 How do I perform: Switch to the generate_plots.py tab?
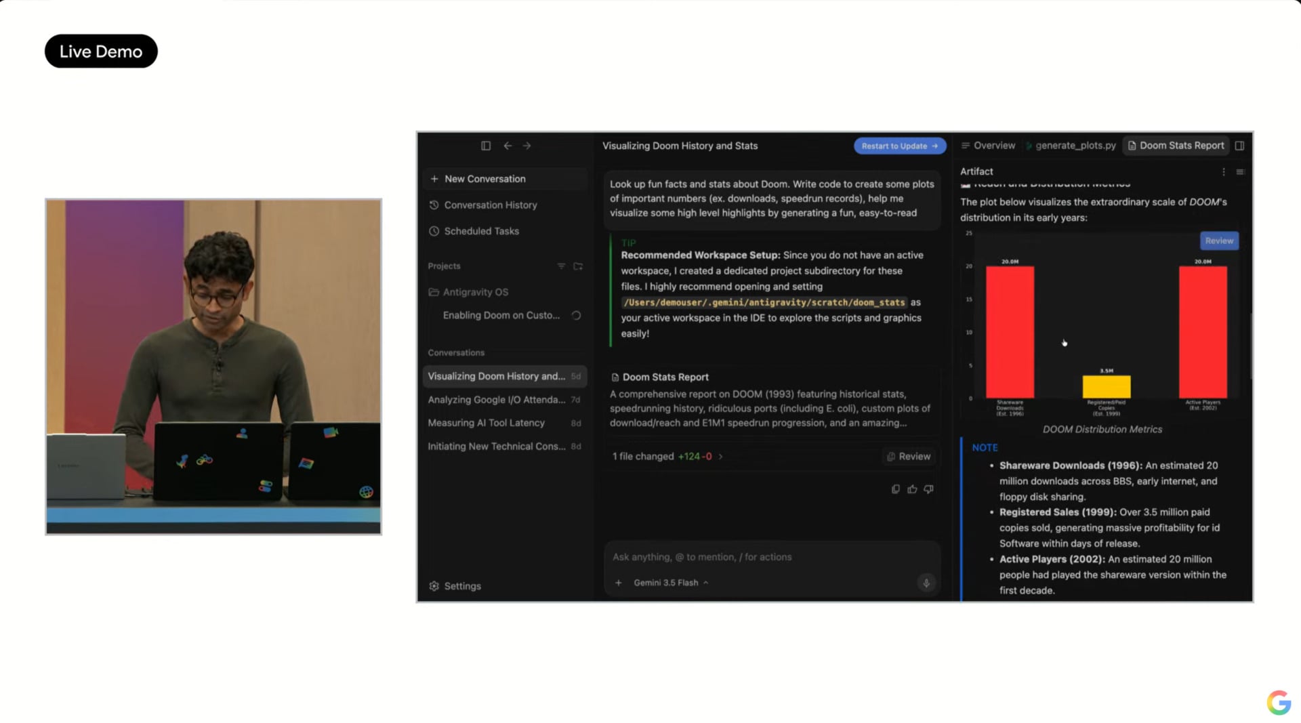1071,146
